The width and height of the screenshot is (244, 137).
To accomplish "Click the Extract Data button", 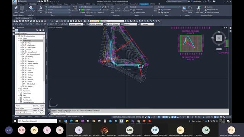I will coord(166,10).
